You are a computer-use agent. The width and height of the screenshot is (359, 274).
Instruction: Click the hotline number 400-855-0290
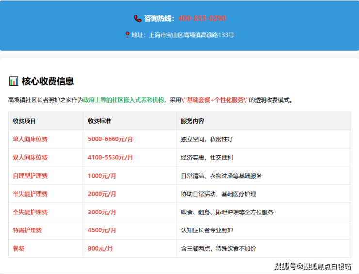201,18
